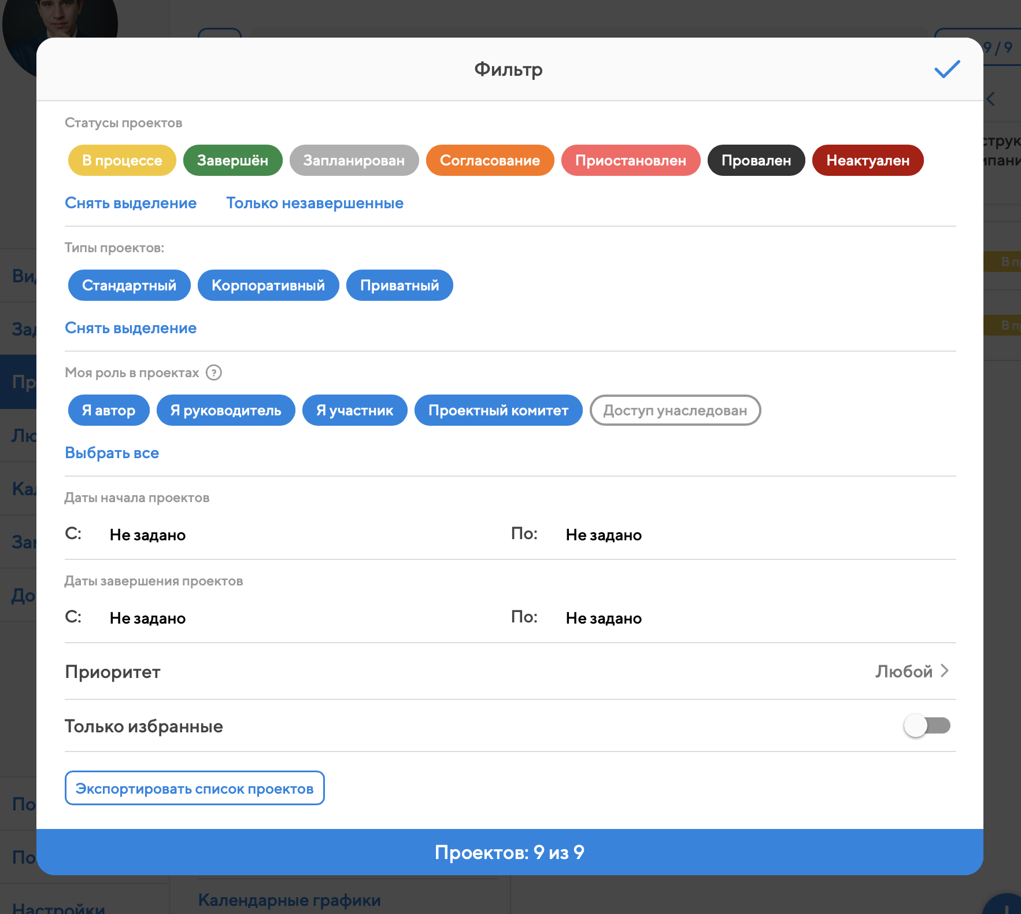This screenshot has width=1021, height=914.
Task: Click 'Экспортировать список проектов' button
Action: tap(194, 788)
